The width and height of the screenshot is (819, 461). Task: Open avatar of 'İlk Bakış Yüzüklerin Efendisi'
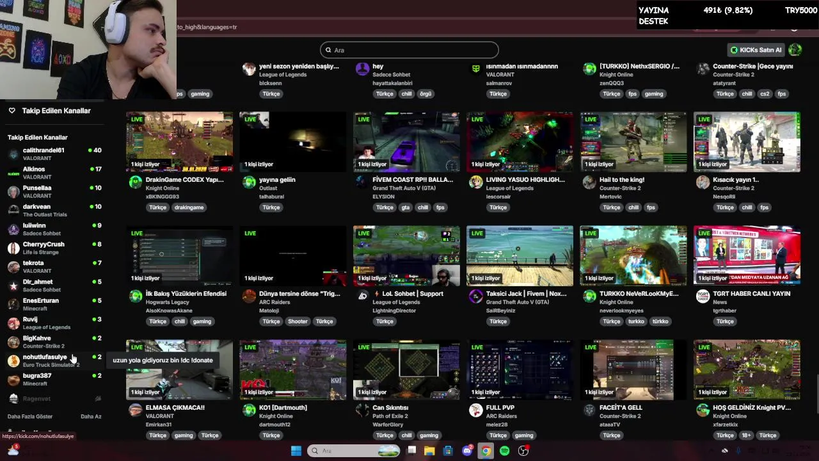[136, 296]
